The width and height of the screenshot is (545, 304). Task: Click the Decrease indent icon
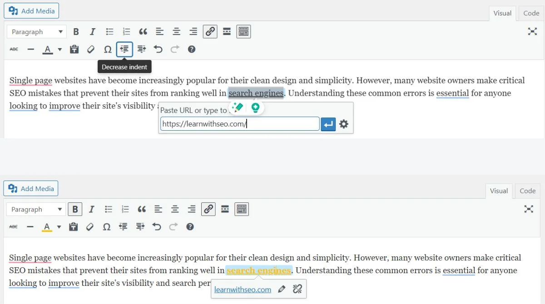click(124, 49)
